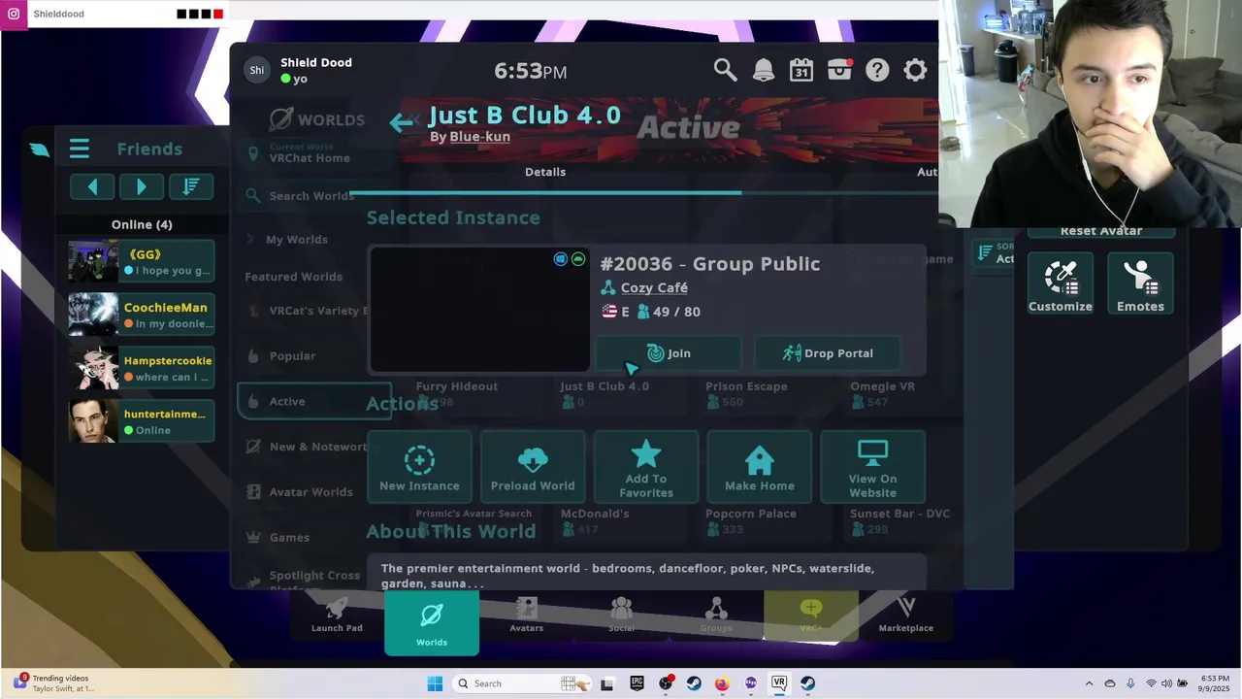Open the VRC+ tab
The width and height of the screenshot is (1242, 699).
811,616
